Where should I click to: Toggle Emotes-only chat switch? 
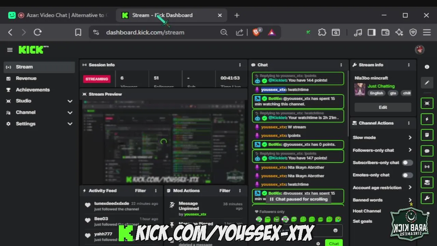(x=407, y=175)
